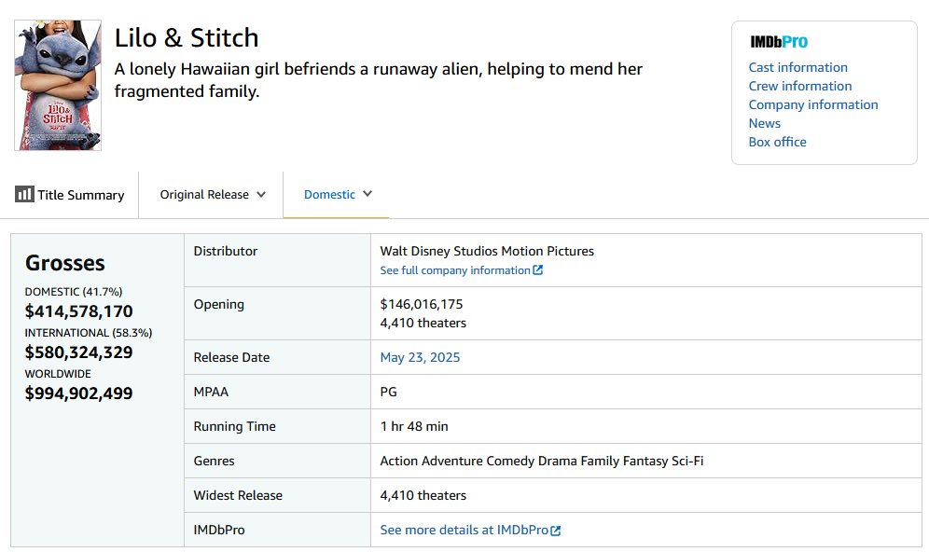Viewport: 929px width, 552px height.
Task: Open the Box office link
Action: click(x=777, y=142)
